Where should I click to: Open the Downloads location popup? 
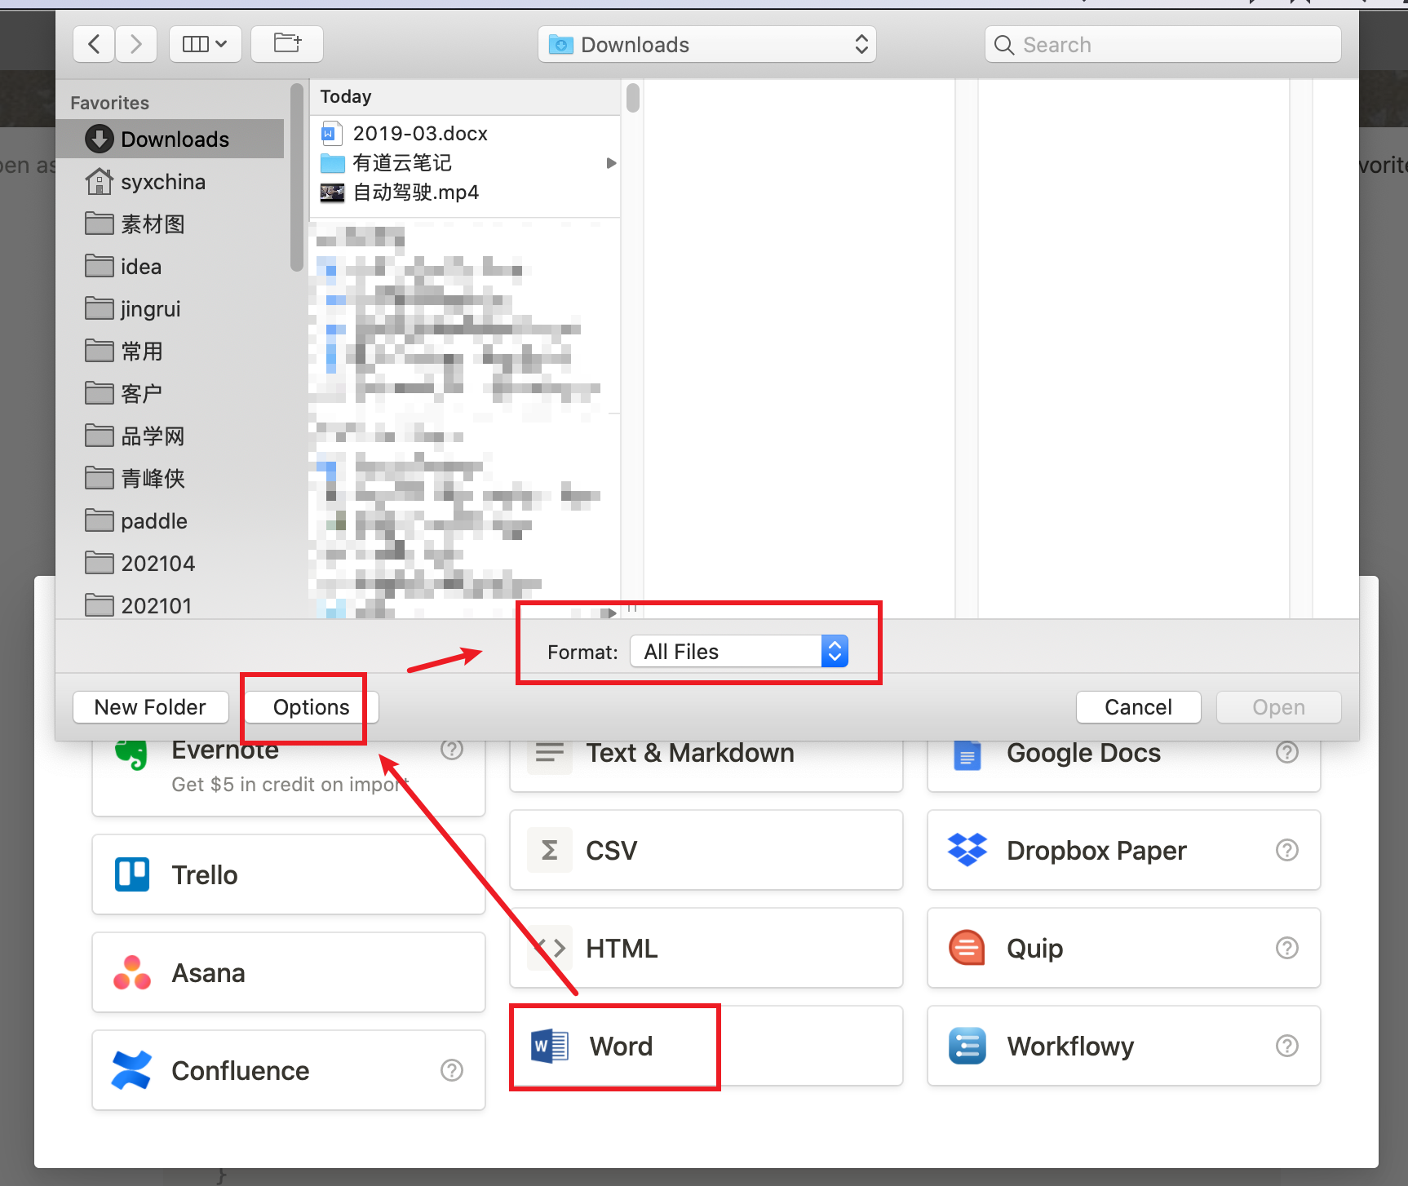(707, 44)
